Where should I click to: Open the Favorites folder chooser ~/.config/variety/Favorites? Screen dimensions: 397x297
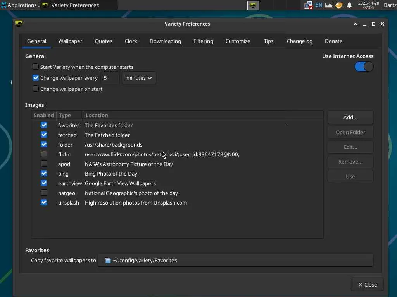pyautogui.click(x=235, y=260)
